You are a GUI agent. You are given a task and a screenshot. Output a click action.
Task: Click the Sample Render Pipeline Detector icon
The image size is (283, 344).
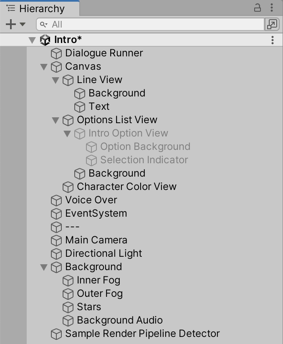[x=56, y=334]
